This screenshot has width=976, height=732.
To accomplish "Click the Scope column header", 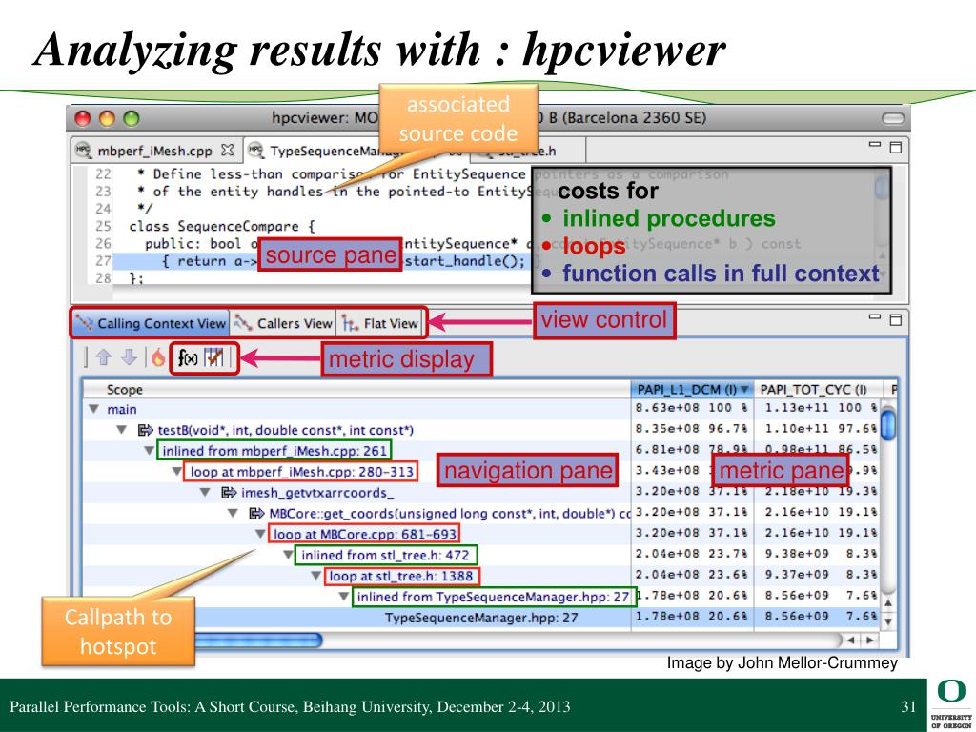I will click(x=356, y=390).
